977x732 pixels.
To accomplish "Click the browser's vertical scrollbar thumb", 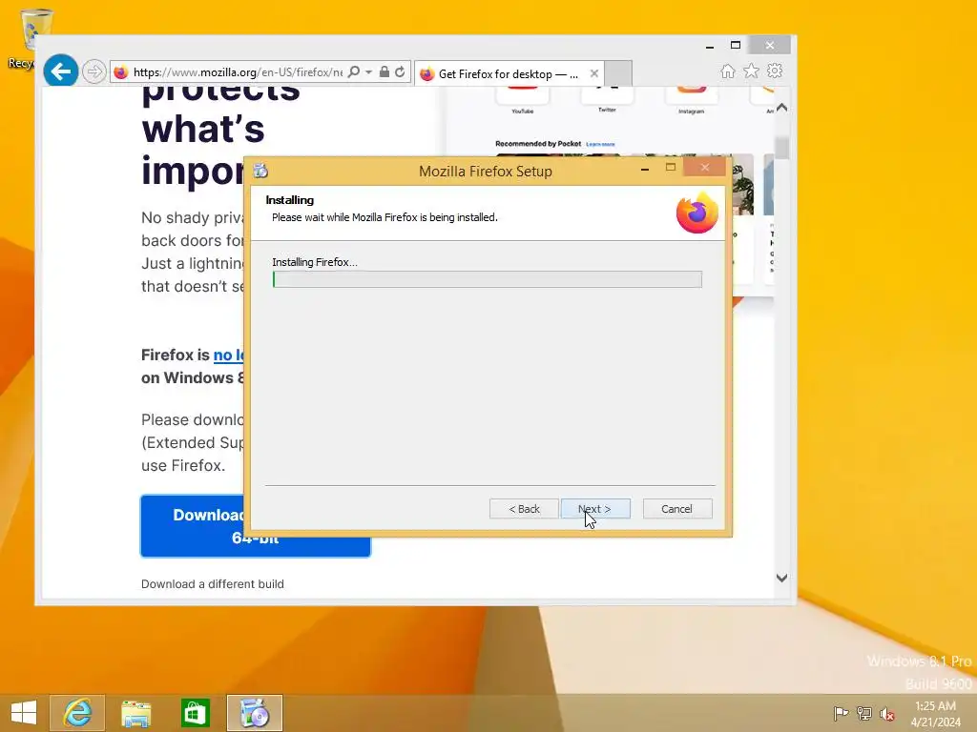I will [x=782, y=148].
